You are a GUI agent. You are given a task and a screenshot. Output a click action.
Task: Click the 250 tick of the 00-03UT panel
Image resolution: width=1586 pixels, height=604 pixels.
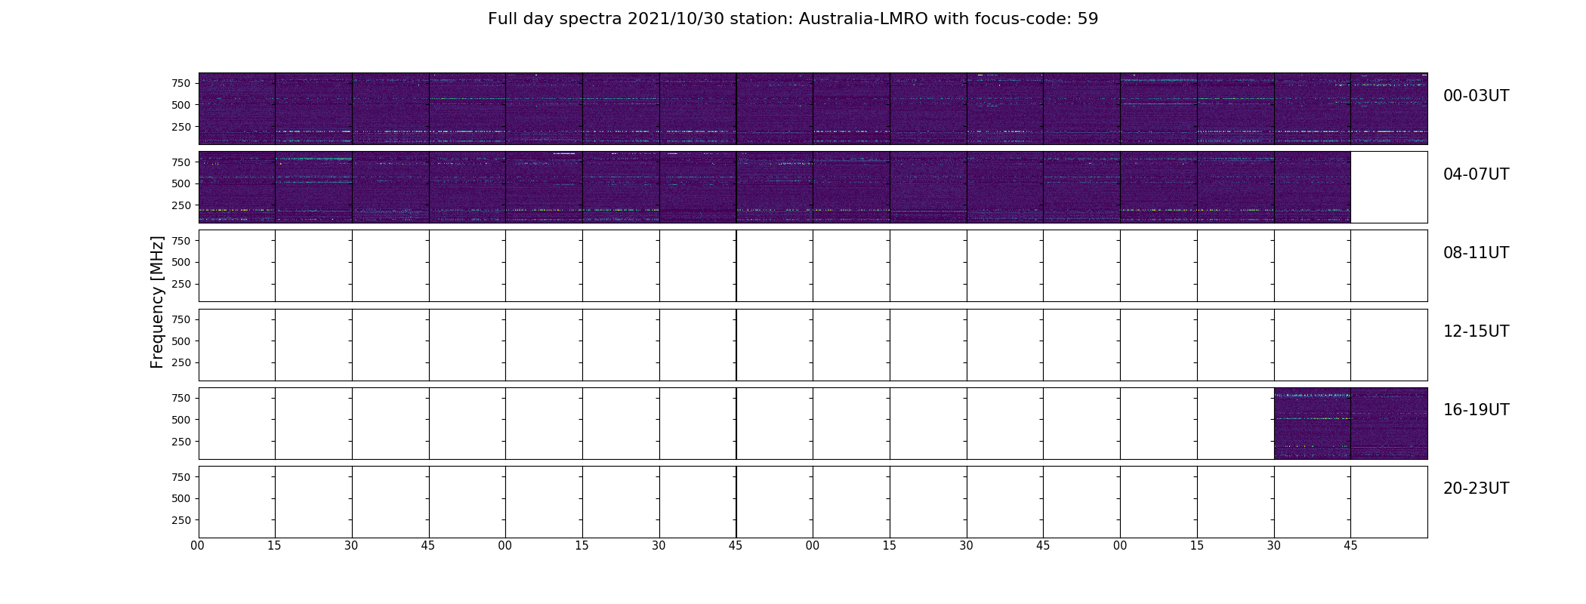[181, 127]
